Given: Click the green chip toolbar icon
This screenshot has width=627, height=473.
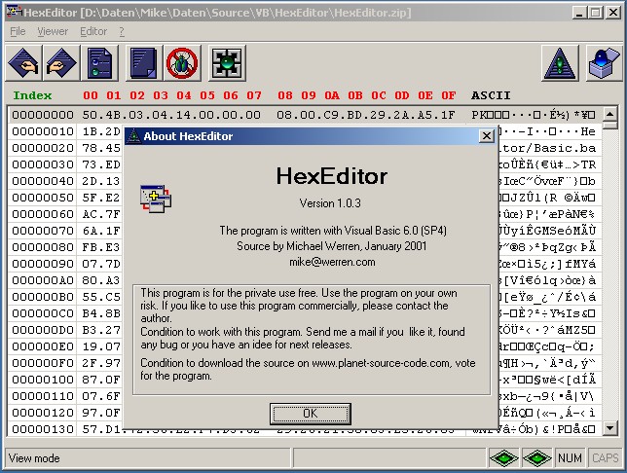Looking at the screenshot, I should (227, 63).
